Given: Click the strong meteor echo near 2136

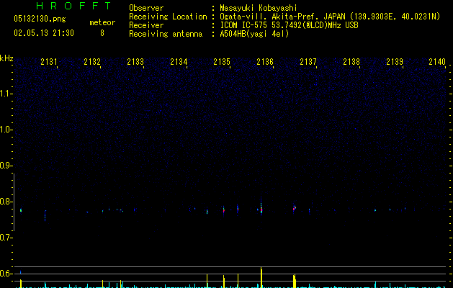Looking at the screenshot, I should click(261, 209).
